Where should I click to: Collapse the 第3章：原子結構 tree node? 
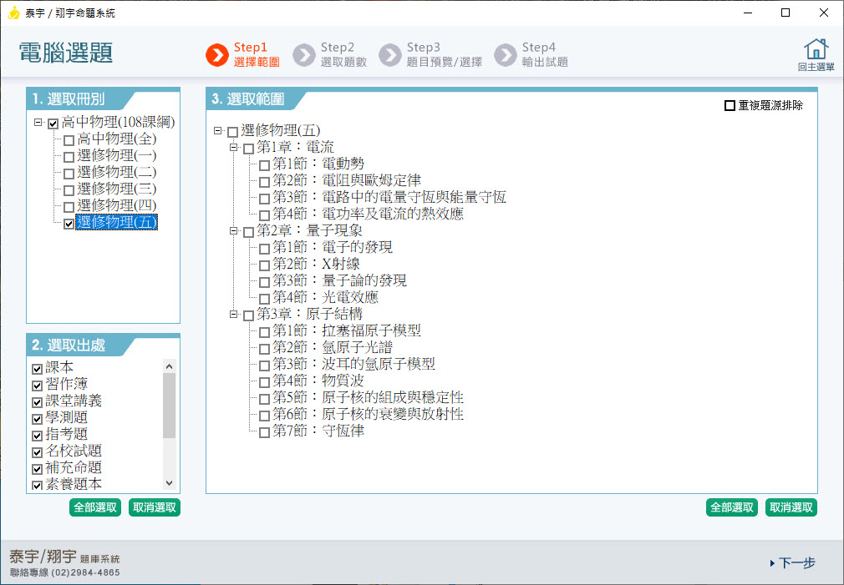coord(234,314)
